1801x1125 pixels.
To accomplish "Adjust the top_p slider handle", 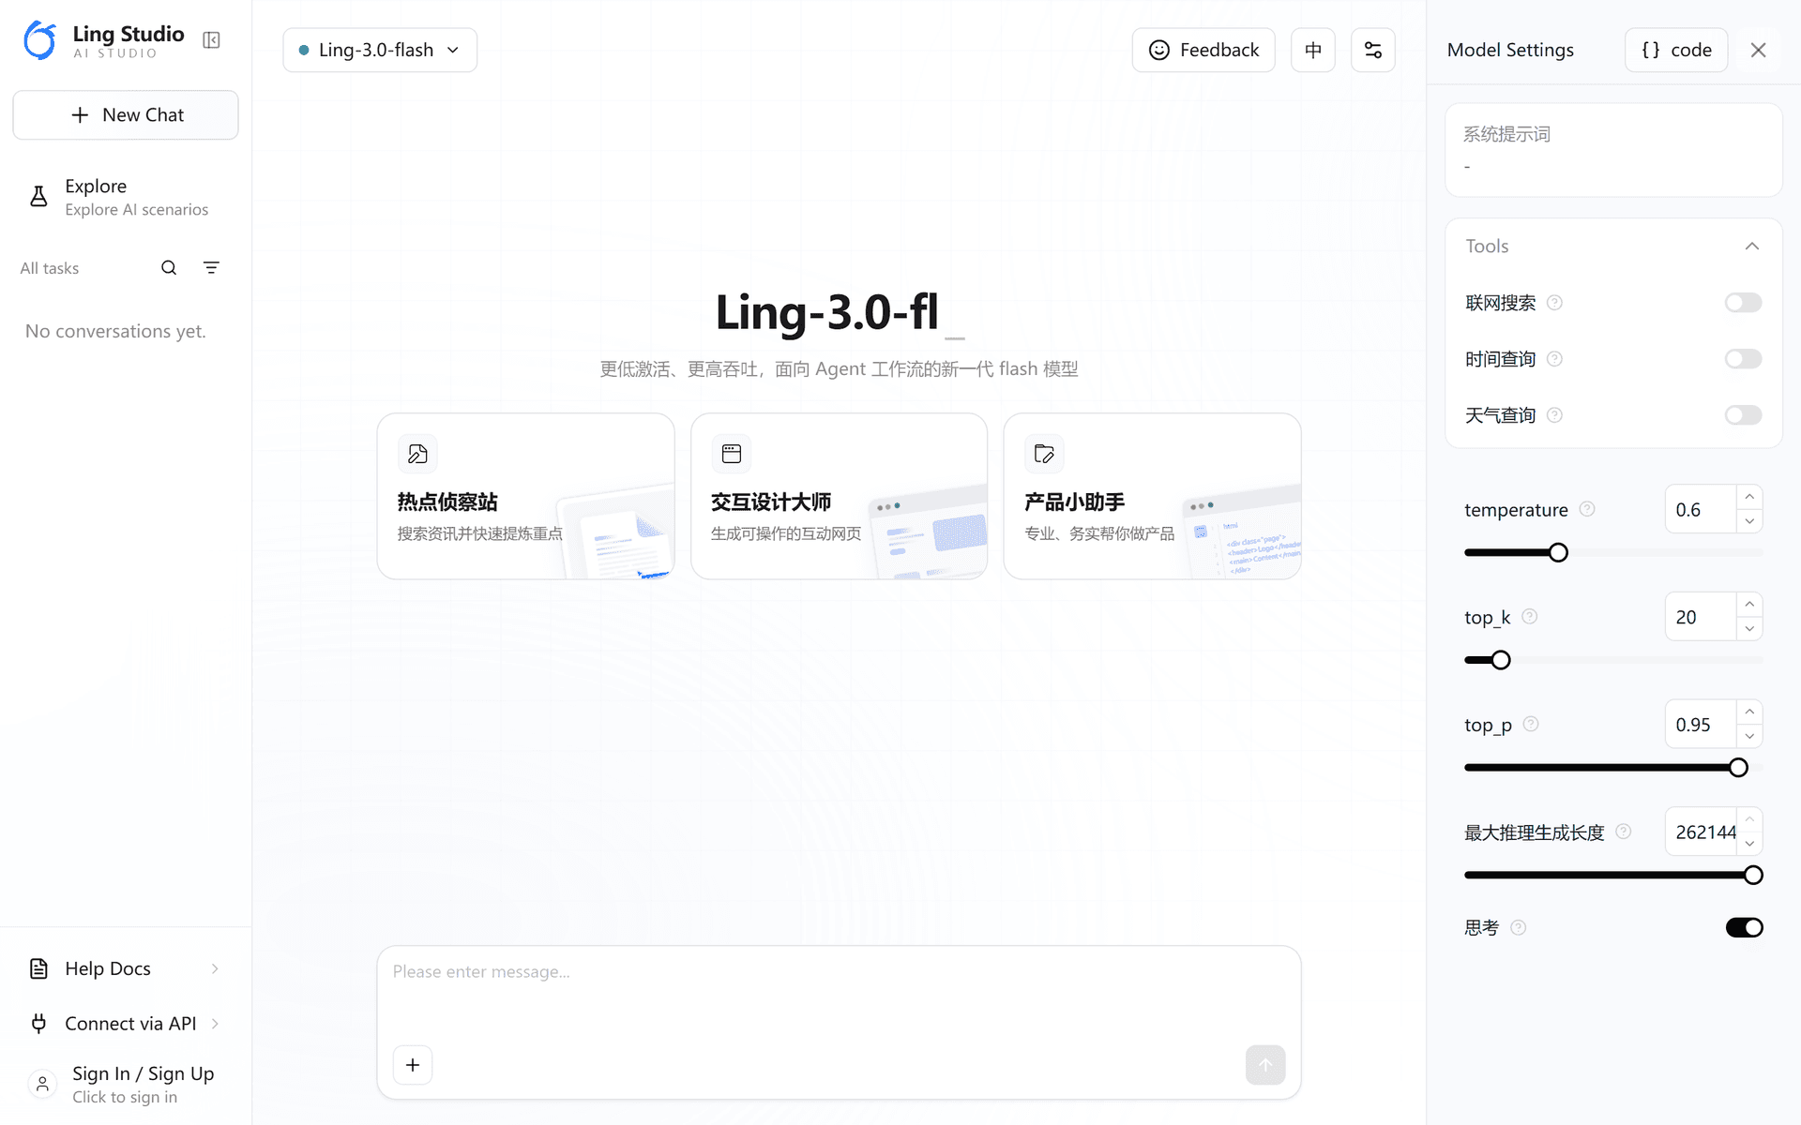I will 1738,768.
